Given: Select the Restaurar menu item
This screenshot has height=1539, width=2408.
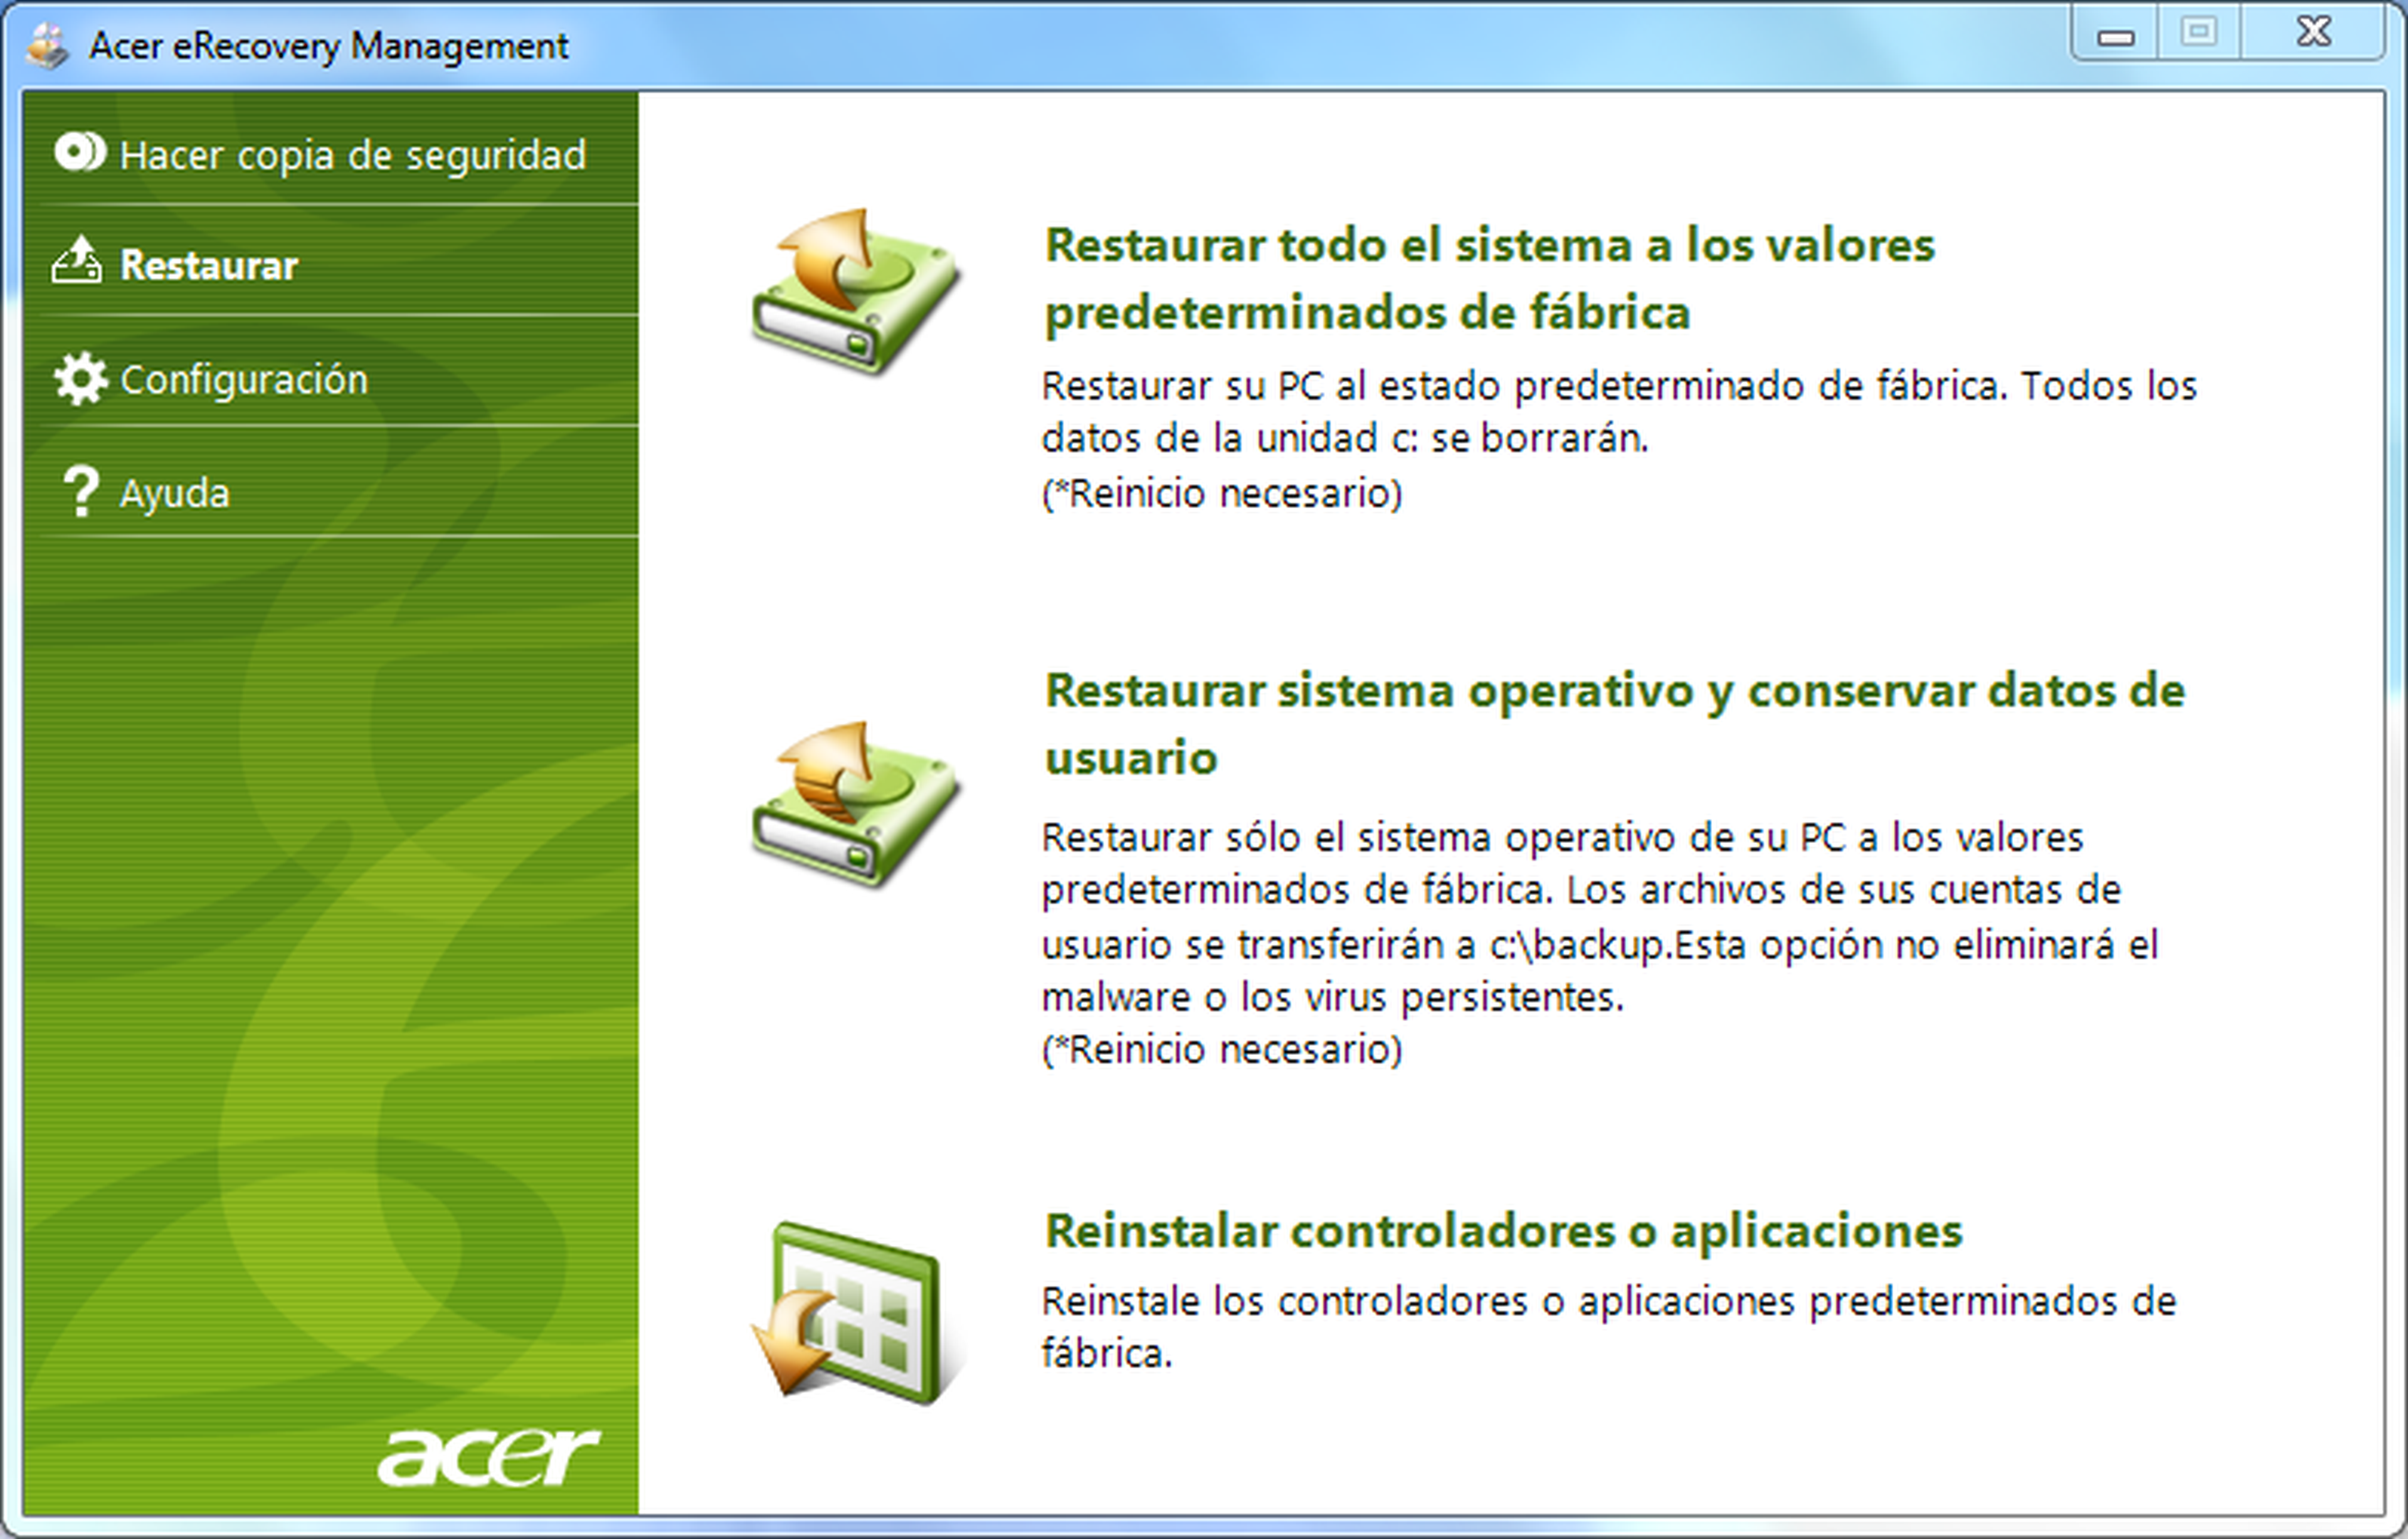Looking at the screenshot, I should coord(209,265).
